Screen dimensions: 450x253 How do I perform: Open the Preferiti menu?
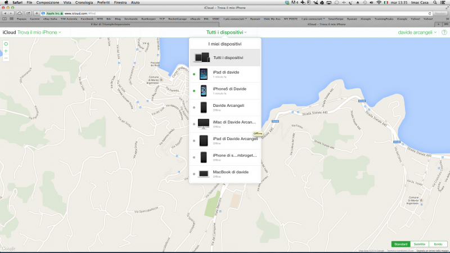[x=103, y=3]
